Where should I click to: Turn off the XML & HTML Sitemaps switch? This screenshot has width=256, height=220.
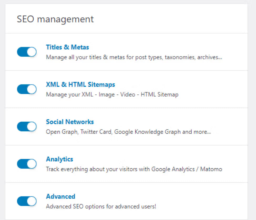[x=27, y=89]
